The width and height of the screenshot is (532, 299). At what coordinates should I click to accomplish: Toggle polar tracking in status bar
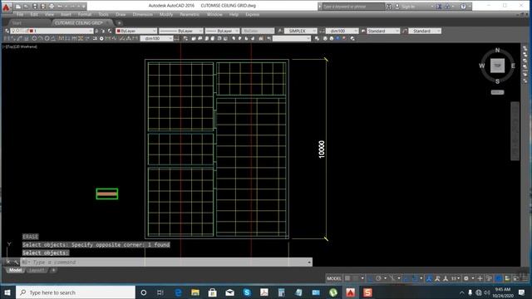[378, 278]
